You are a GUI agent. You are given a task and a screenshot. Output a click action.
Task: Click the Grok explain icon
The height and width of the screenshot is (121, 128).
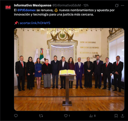(x=117, y=6)
